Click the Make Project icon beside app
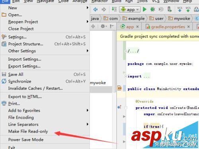 (114, 9)
